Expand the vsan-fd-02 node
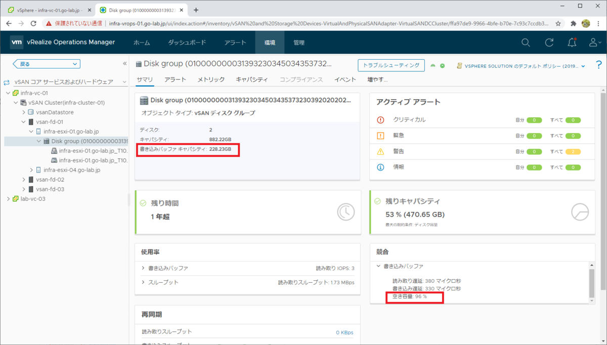607x345 pixels. pyautogui.click(x=23, y=180)
